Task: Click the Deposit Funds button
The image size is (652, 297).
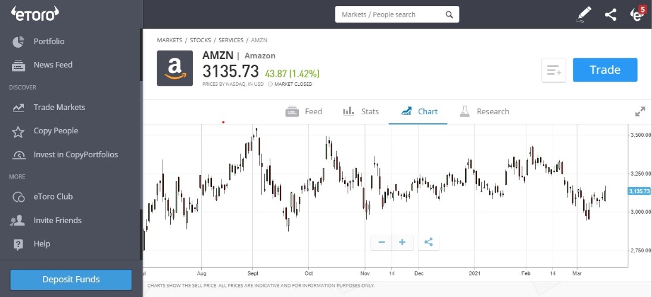Action: tap(71, 280)
